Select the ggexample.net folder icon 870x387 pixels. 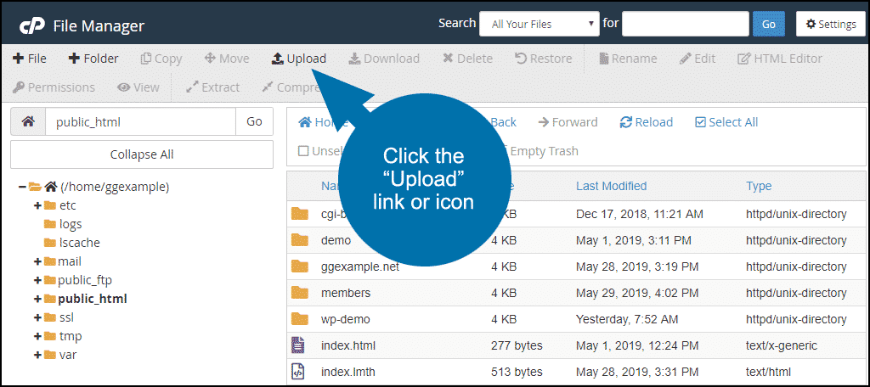pos(300,266)
